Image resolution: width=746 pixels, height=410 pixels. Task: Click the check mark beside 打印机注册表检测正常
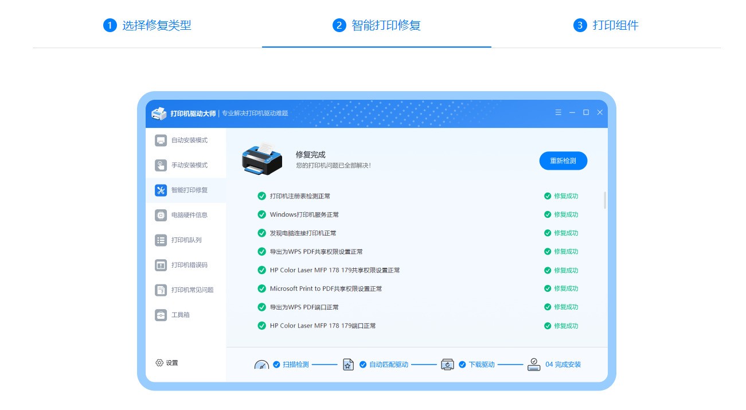261,196
